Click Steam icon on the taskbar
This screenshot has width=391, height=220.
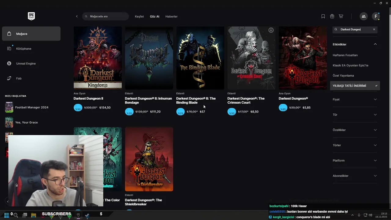point(87,215)
